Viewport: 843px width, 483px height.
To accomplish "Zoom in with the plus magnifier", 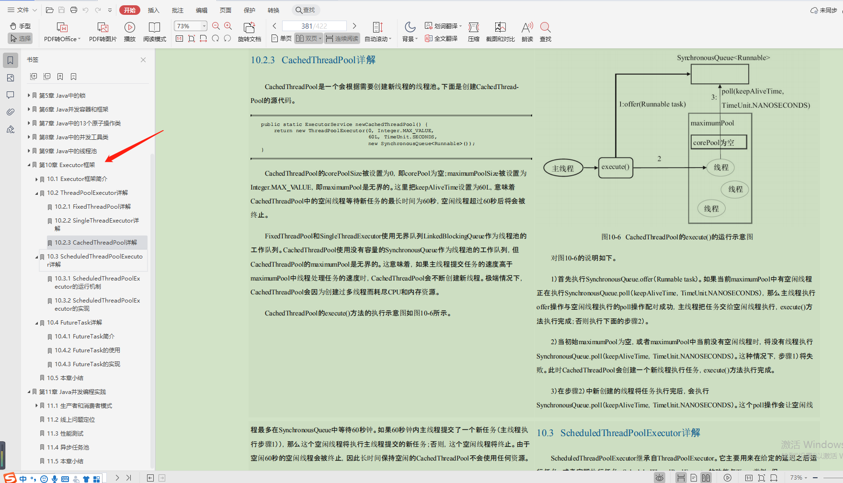I will (228, 26).
